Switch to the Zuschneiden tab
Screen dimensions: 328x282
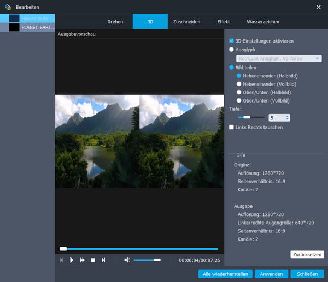(x=186, y=22)
